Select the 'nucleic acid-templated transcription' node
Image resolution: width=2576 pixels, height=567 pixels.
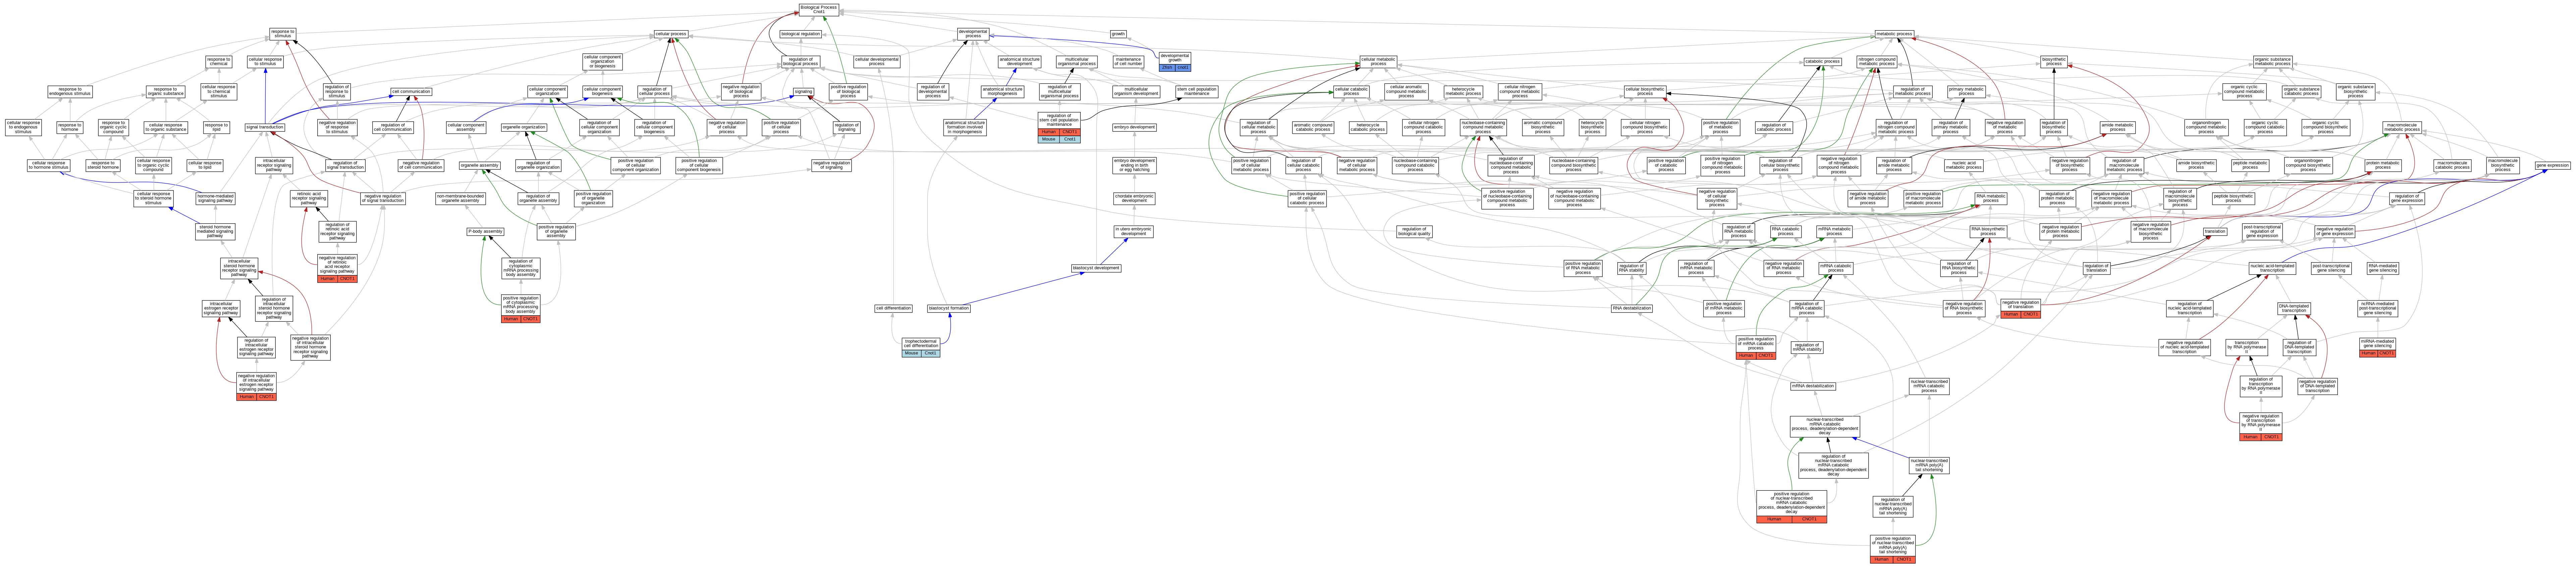pyautogui.click(x=2272, y=268)
